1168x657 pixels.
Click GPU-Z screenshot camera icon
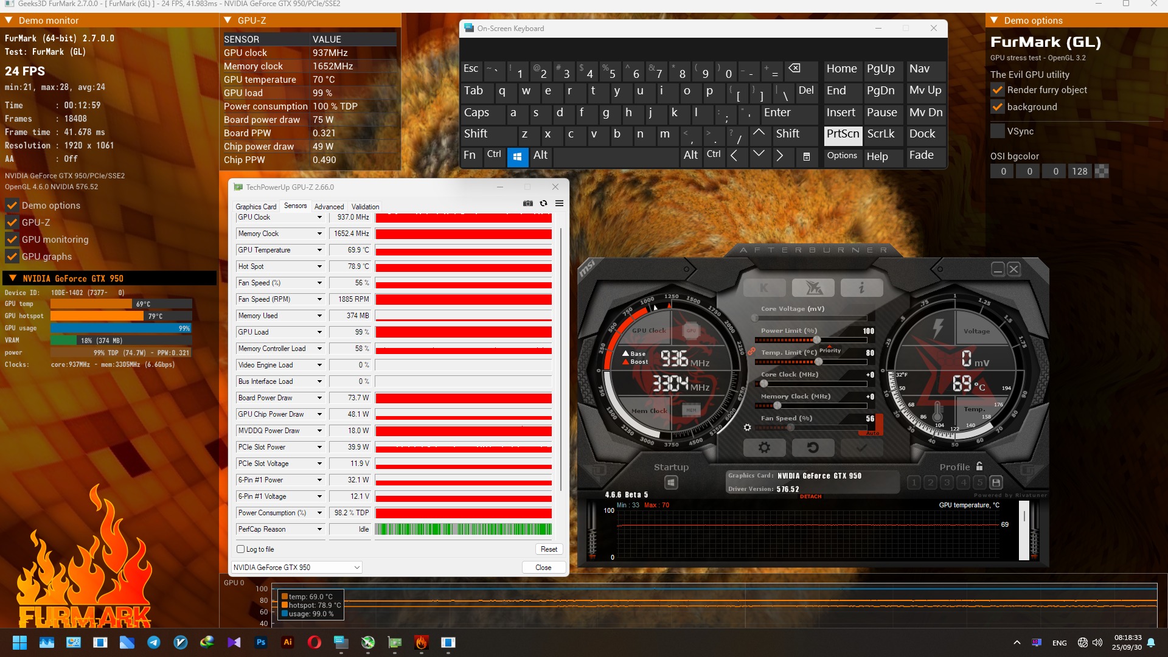point(527,204)
